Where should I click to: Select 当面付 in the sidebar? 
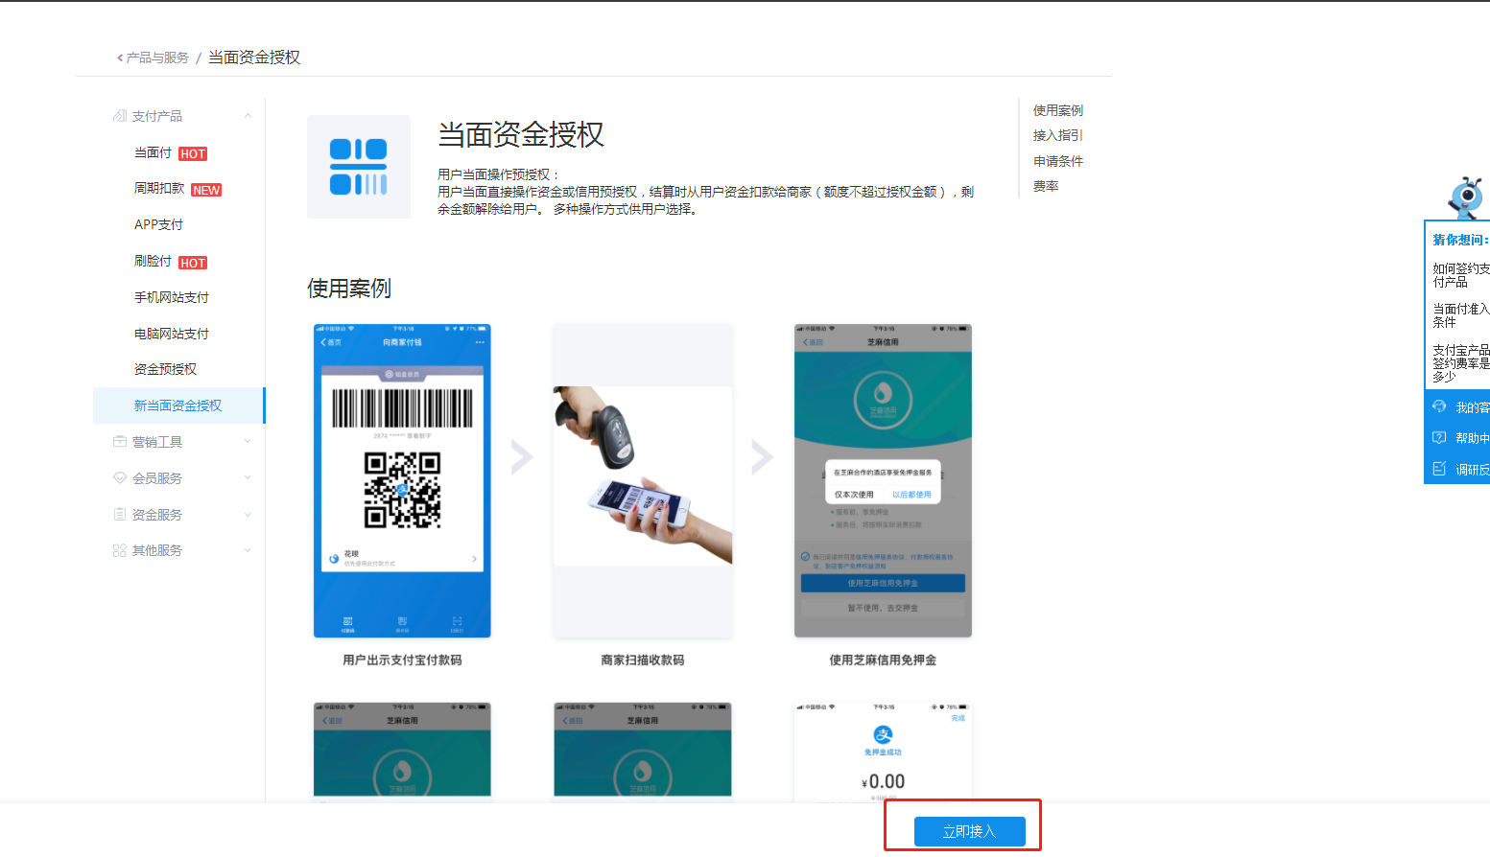pyautogui.click(x=153, y=153)
